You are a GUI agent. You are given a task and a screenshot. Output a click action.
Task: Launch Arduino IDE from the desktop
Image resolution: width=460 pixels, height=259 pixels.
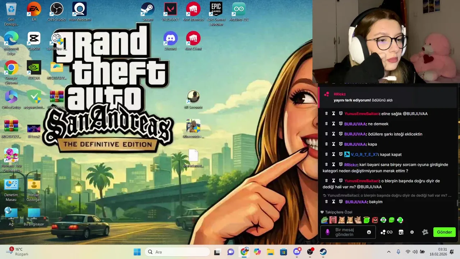tap(239, 12)
